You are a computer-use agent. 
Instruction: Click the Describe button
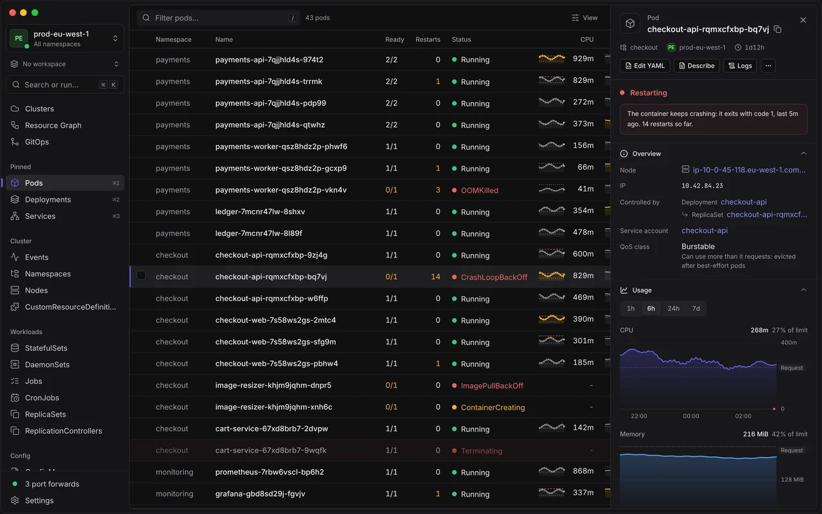(x=697, y=66)
